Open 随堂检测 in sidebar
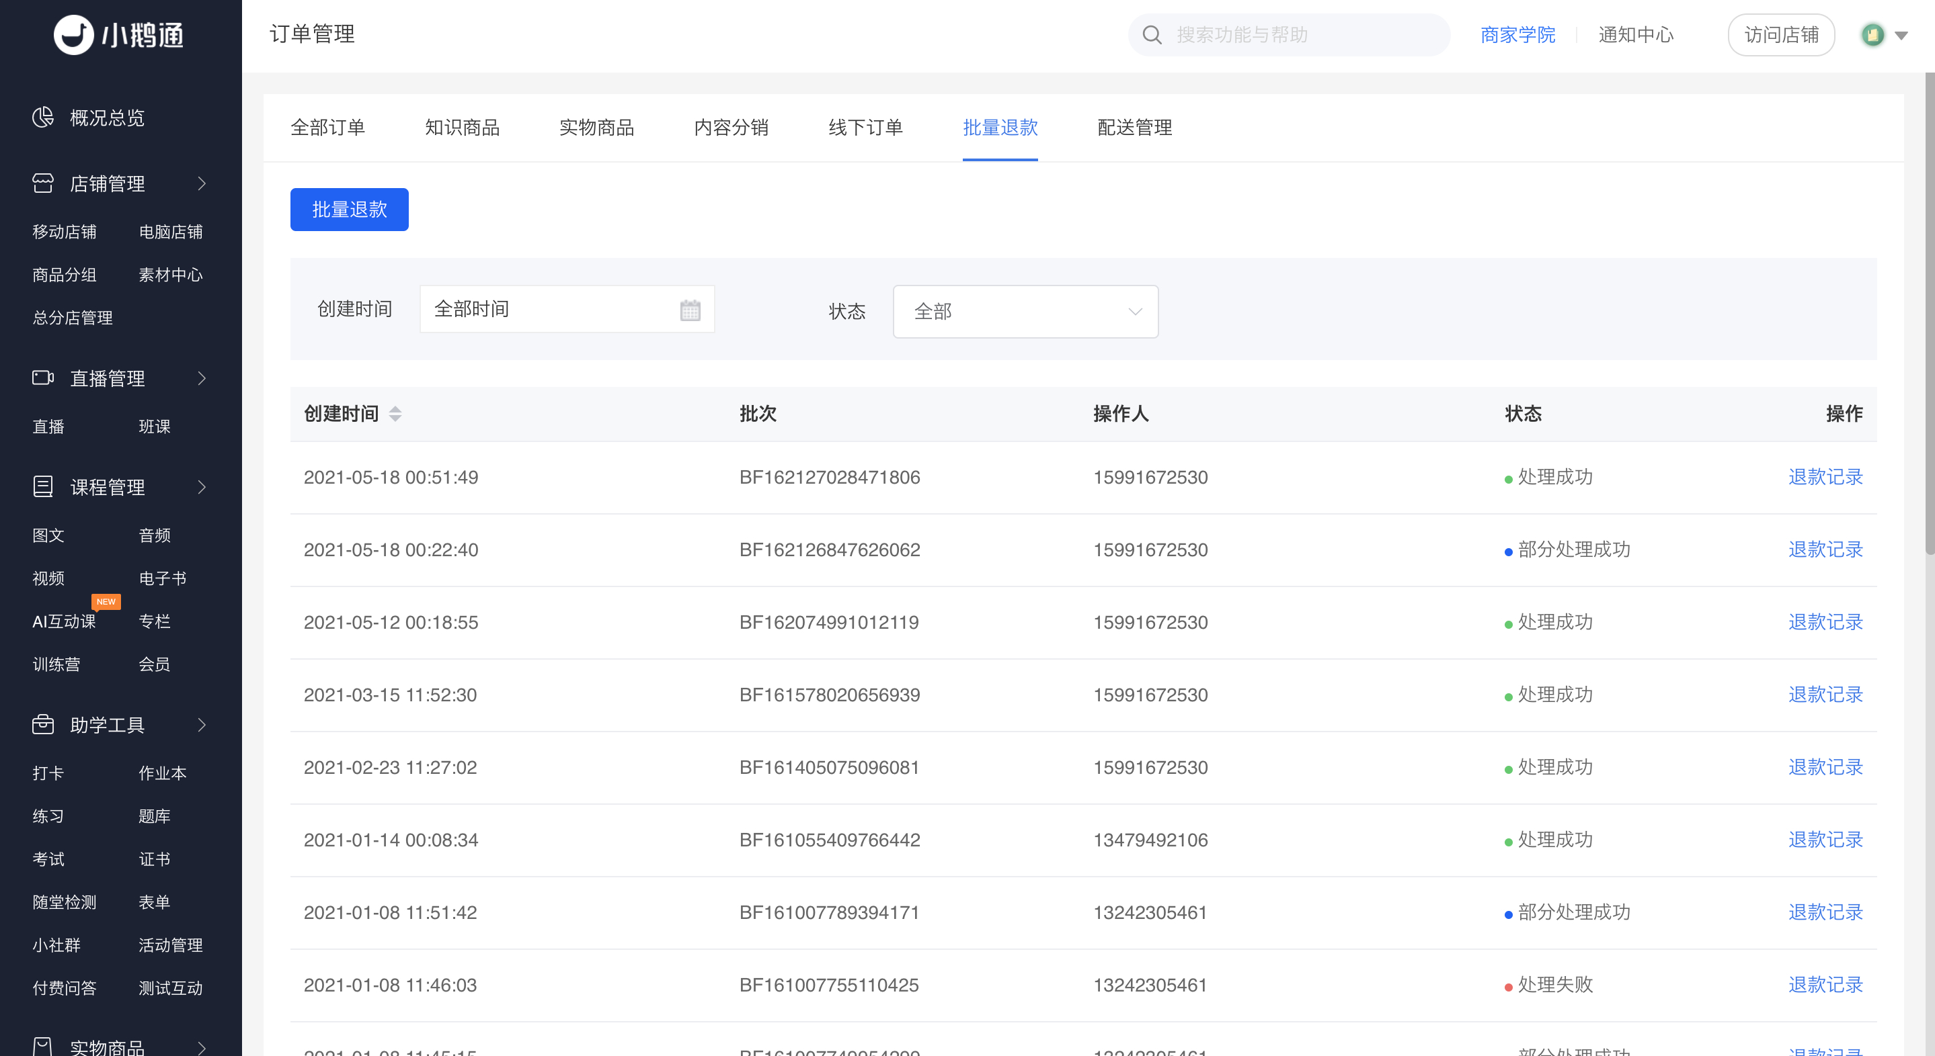 65,902
